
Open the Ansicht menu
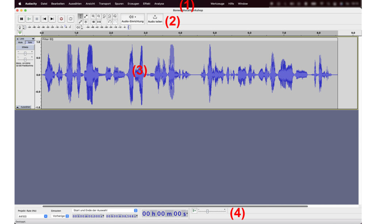(x=90, y=4)
